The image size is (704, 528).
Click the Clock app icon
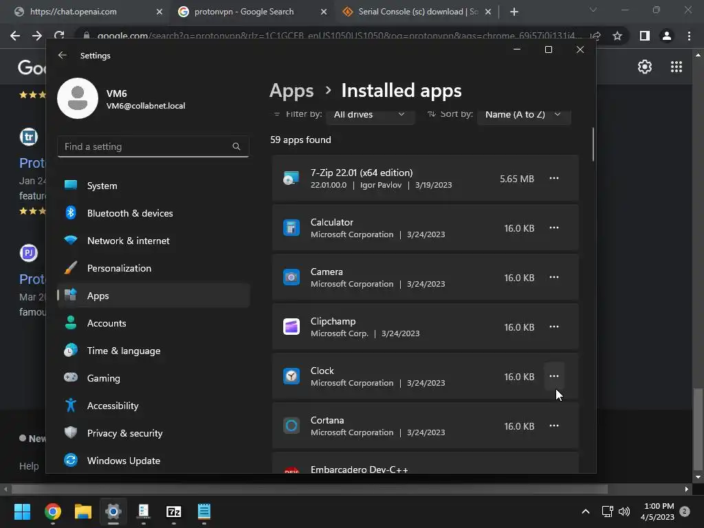click(x=291, y=376)
